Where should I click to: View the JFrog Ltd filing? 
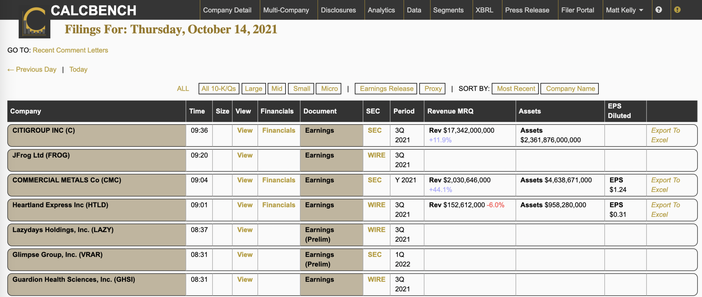tap(245, 155)
